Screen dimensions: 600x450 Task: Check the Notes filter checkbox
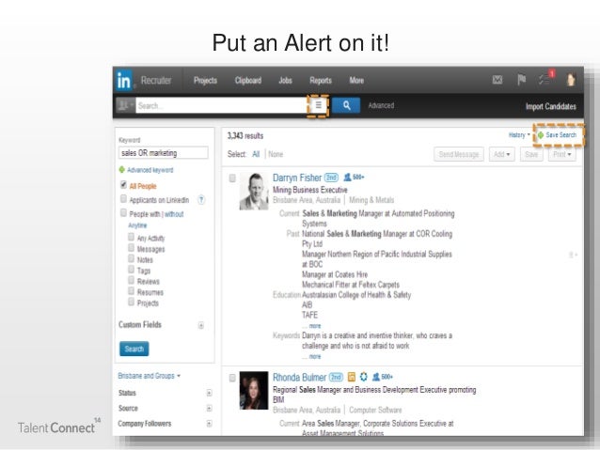(x=132, y=258)
